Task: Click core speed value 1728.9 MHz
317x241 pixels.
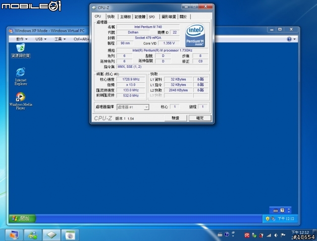Action: coord(131,79)
